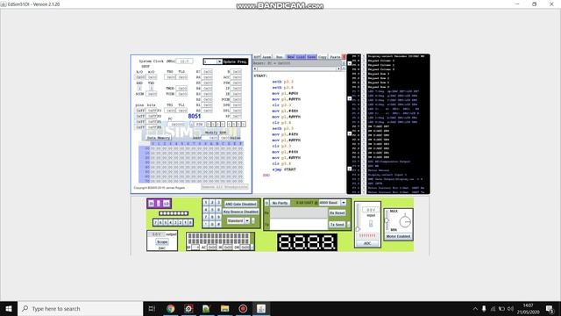
Task: Click keypad key 4
Action: (x=206, y=210)
